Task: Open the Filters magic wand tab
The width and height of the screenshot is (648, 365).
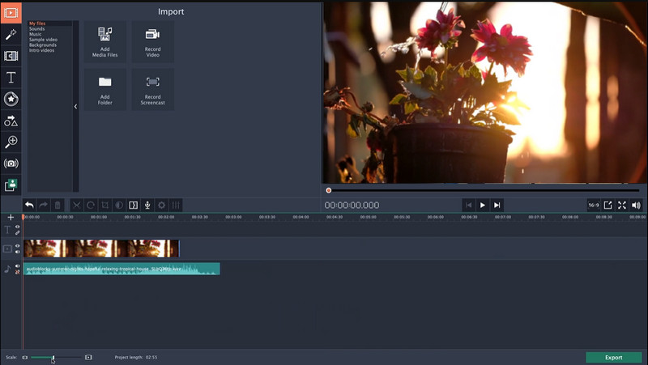Action: [11, 34]
